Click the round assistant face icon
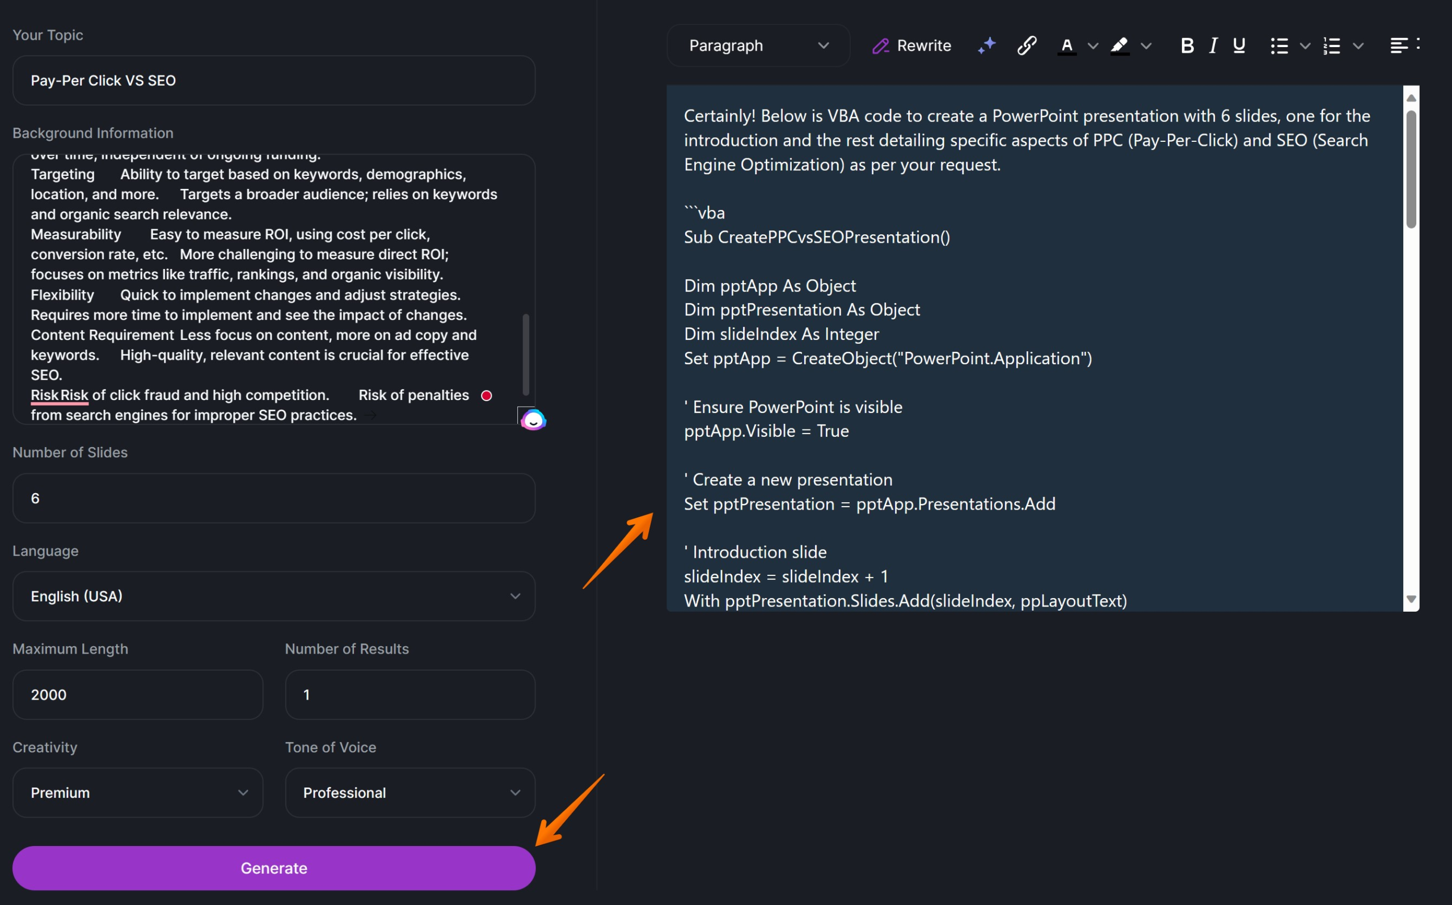This screenshot has width=1452, height=905. pyautogui.click(x=533, y=420)
